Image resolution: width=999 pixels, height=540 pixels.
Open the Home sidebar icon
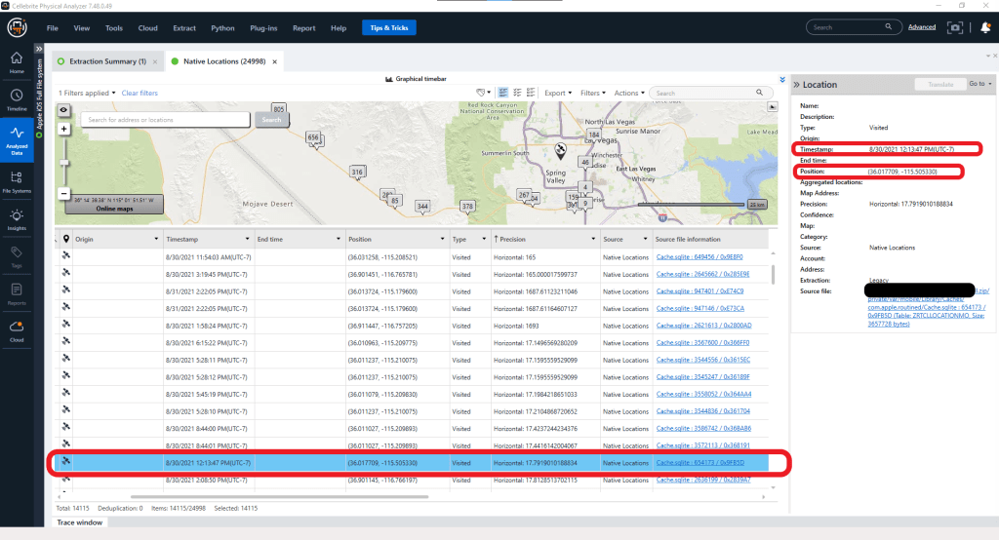point(17,62)
